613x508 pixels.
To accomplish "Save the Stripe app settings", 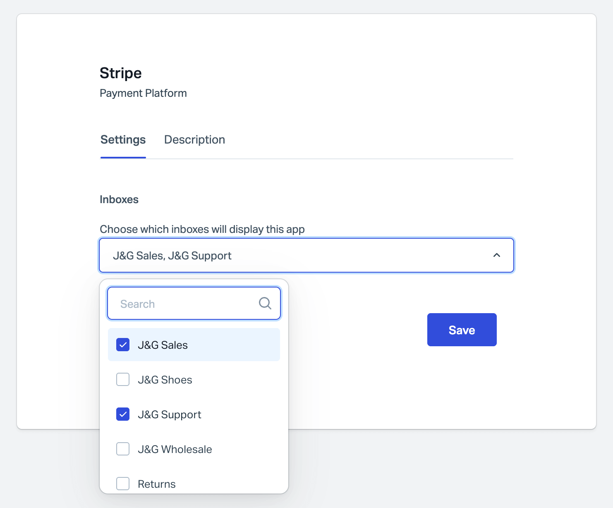I will (462, 330).
